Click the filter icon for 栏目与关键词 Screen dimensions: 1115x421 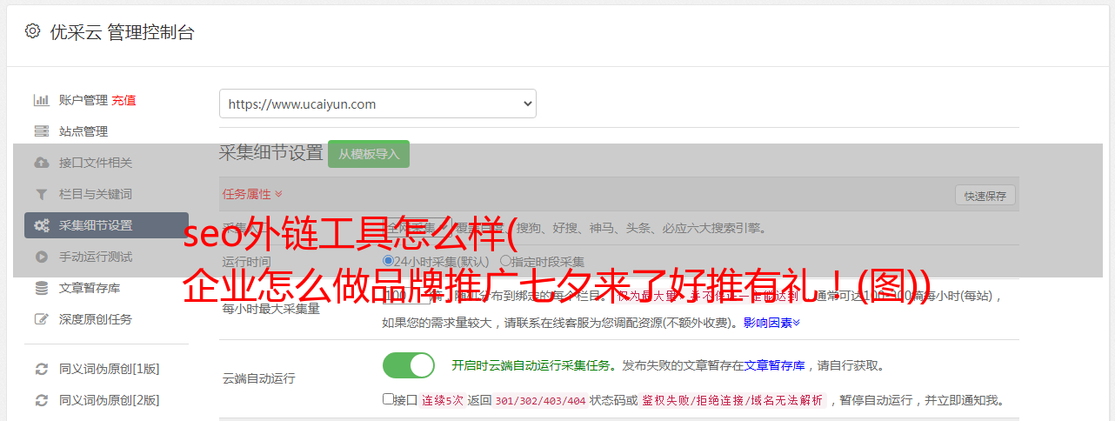pos(41,194)
